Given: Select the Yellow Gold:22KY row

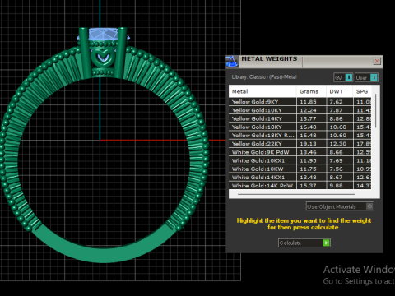Looking at the screenshot, I should 300,144.
